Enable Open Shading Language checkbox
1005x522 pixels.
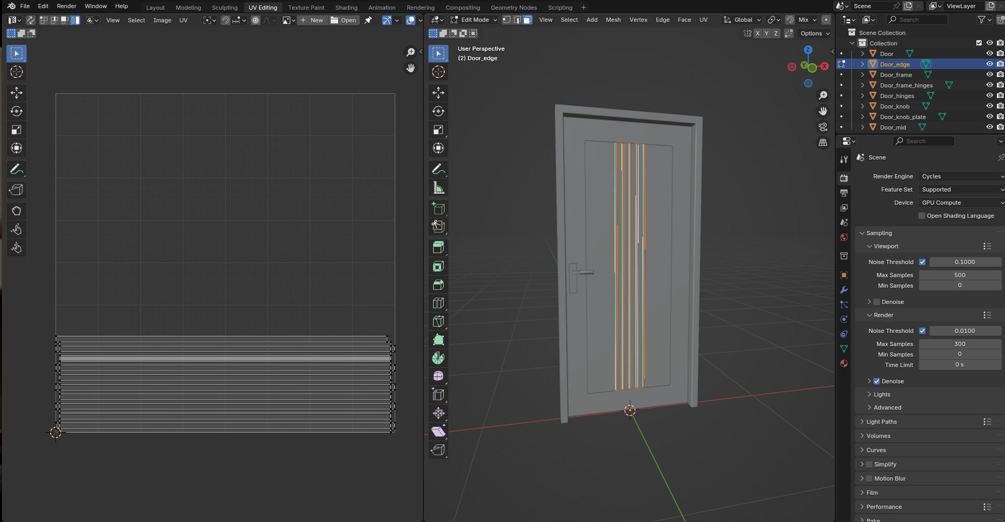coord(922,216)
